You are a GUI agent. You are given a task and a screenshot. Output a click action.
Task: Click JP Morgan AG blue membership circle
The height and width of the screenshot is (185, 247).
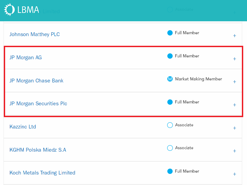(170, 56)
